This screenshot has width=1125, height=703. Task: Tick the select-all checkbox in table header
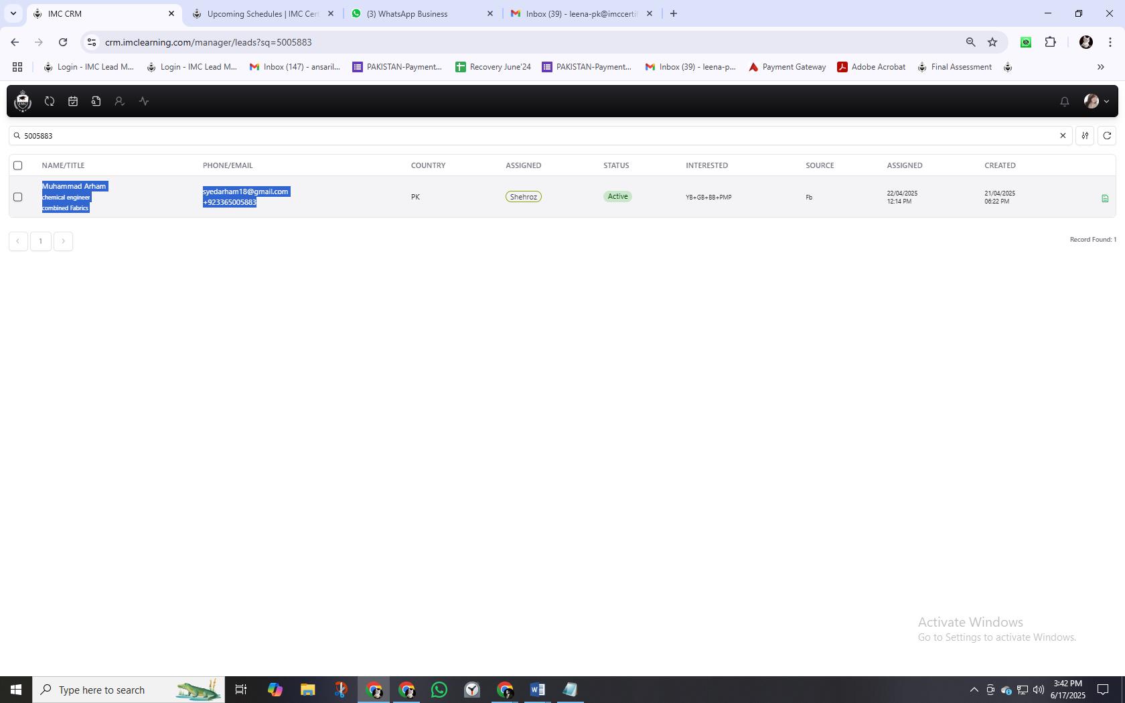[x=18, y=165]
